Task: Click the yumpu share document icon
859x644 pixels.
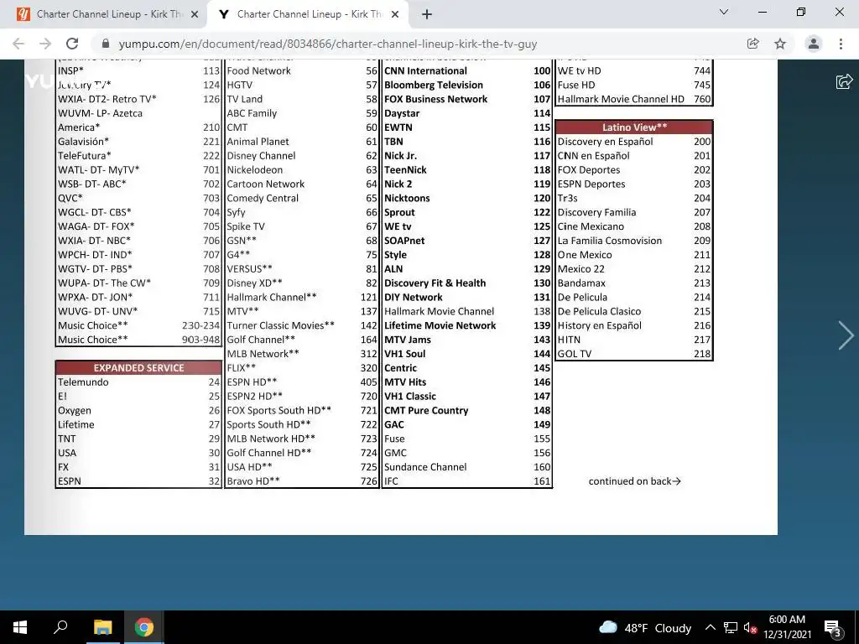Action: point(844,81)
